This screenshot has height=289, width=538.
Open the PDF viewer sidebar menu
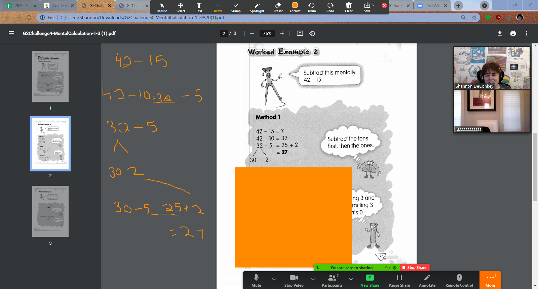coord(11,33)
